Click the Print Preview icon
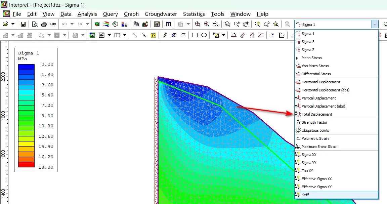This screenshot has height=204, width=387. (x=35, y=24)
